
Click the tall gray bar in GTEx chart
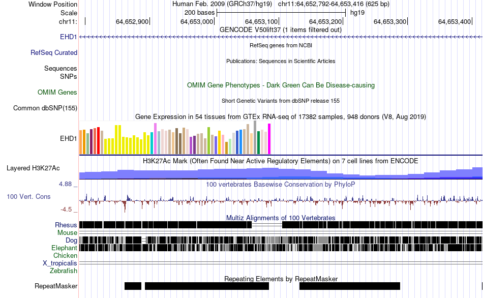[x=255, y=137]
